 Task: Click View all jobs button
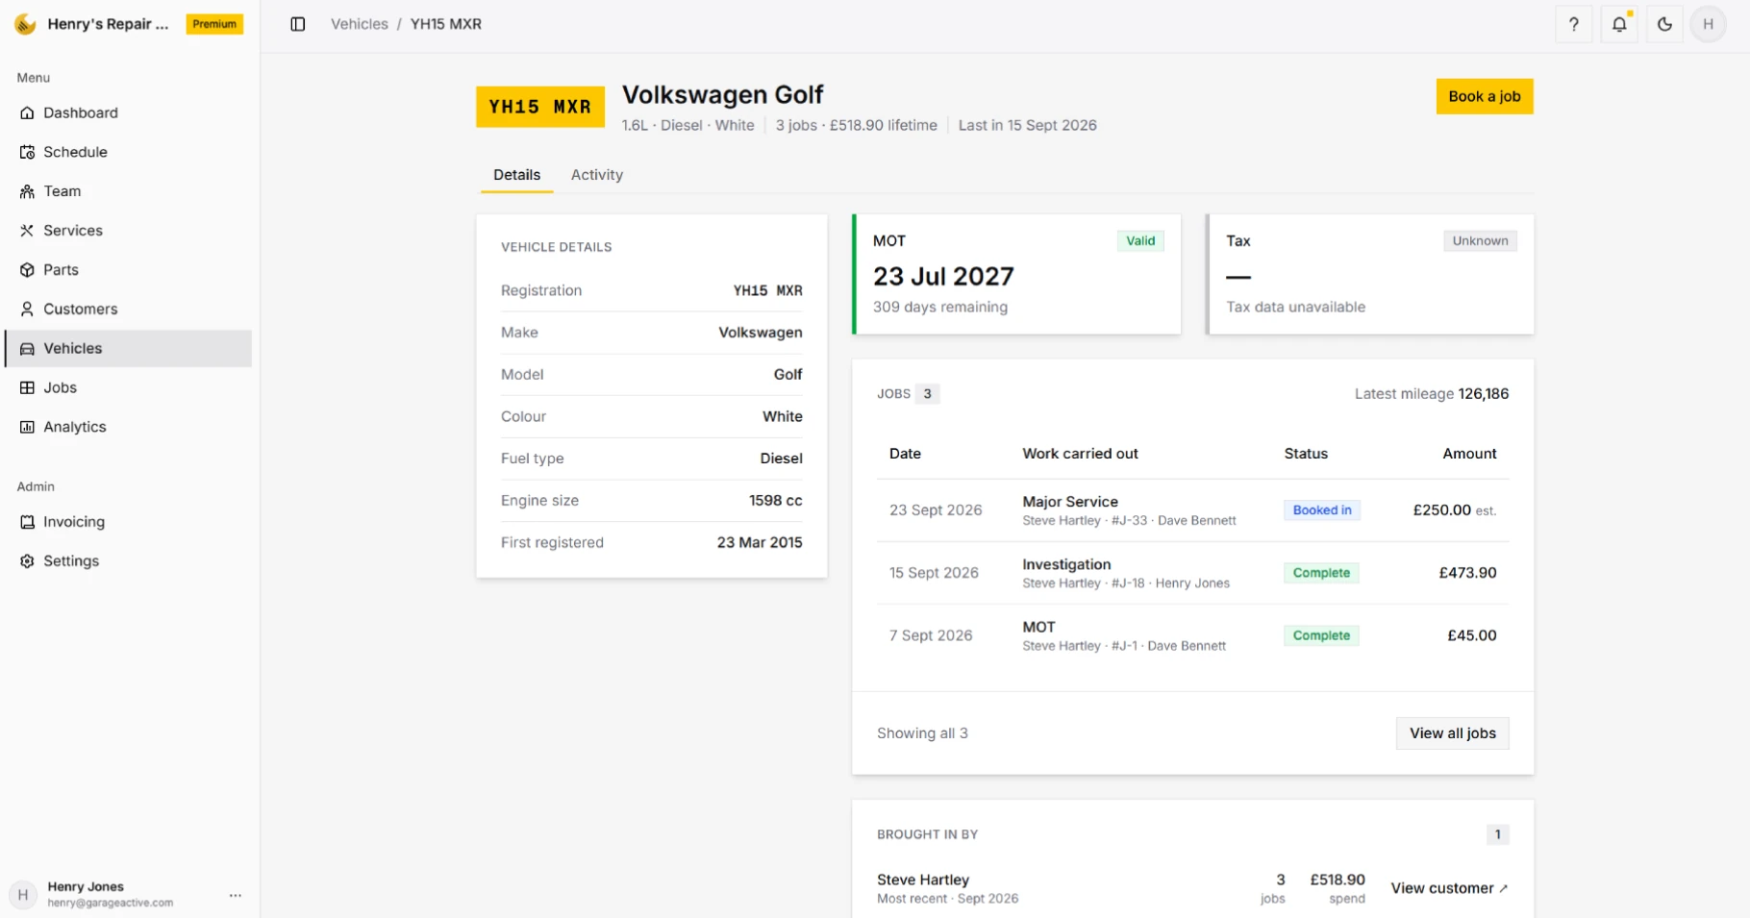[x=1452, y=733]
